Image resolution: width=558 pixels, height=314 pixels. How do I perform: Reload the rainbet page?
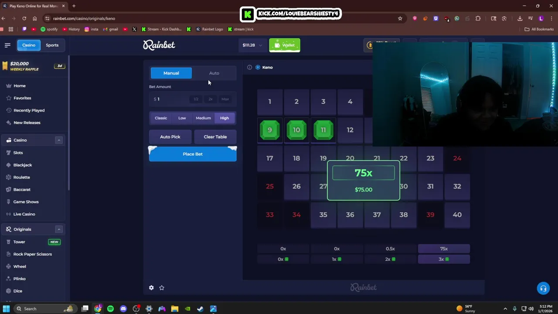tap(24, 18)
